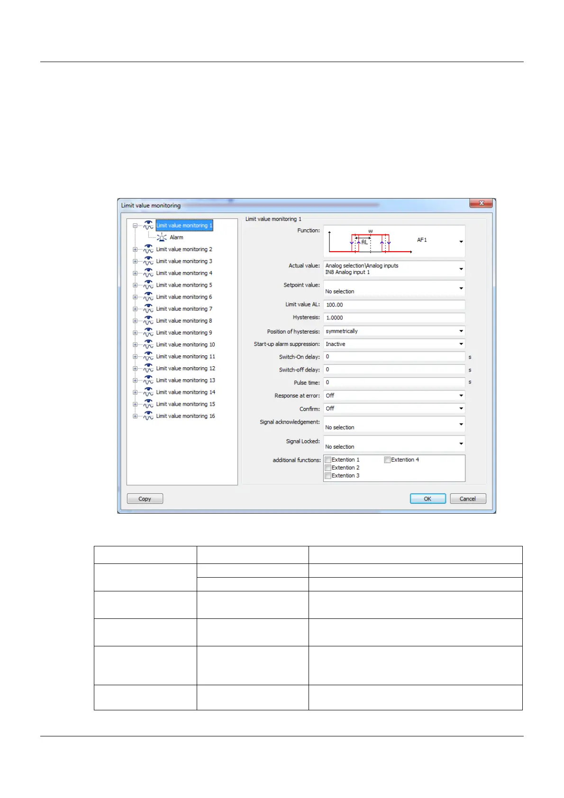Select Limit value monitoring 7 tree label

tap(184, 309)
